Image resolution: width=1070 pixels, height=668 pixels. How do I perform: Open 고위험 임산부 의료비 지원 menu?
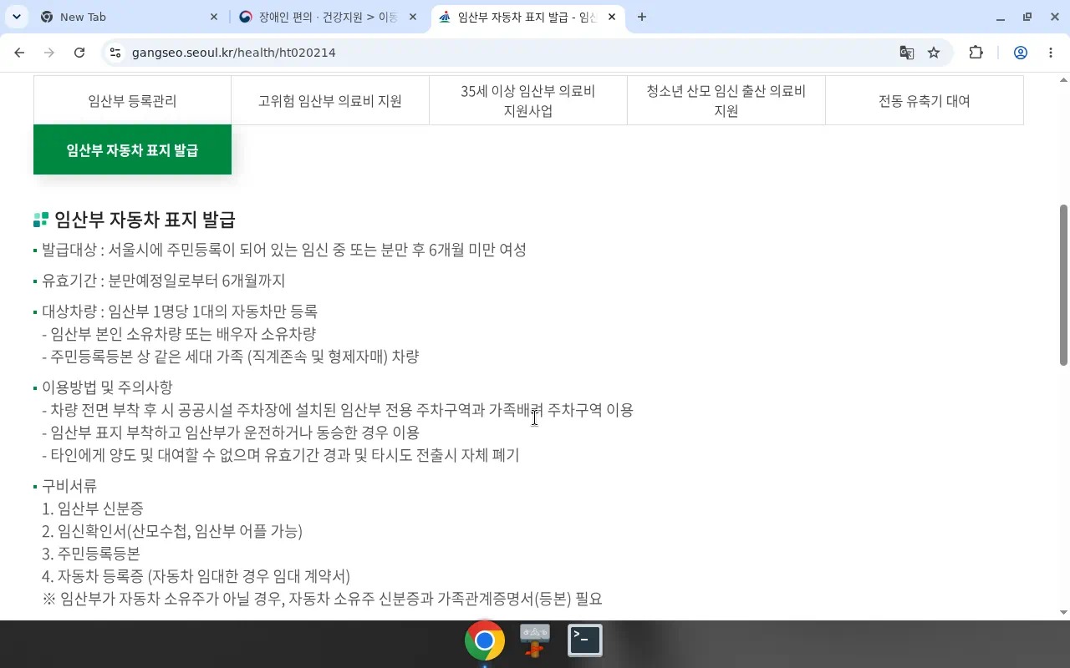pos(330,100)
